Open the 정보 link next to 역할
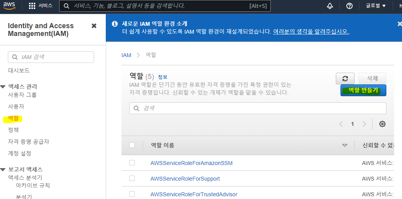This screenshot has height=199, width=402. tap(163, 77)
